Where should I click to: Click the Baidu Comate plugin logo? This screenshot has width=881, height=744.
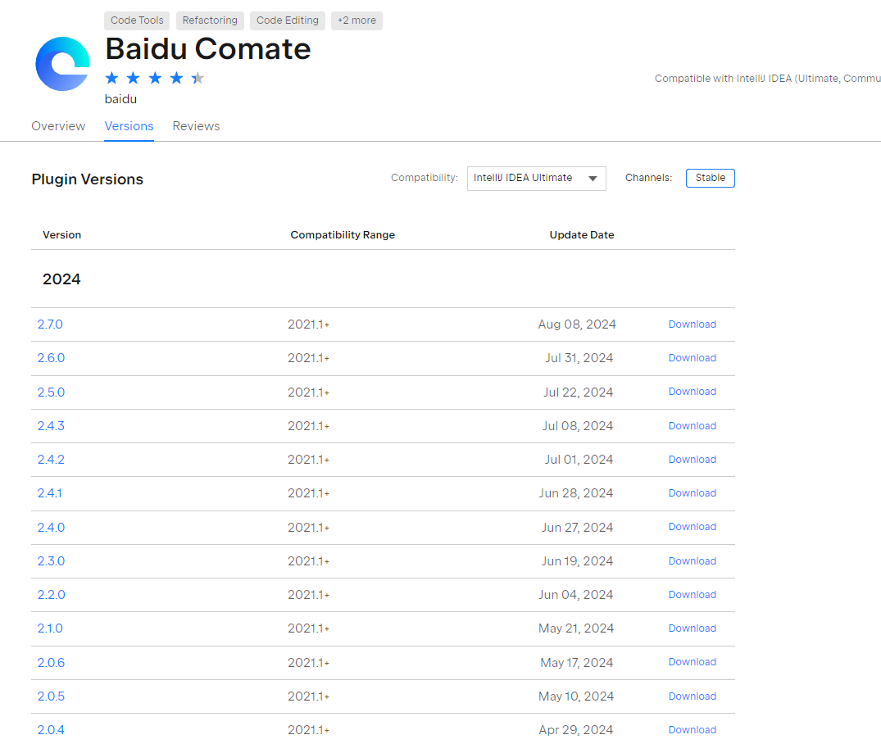tap(62, 64)
